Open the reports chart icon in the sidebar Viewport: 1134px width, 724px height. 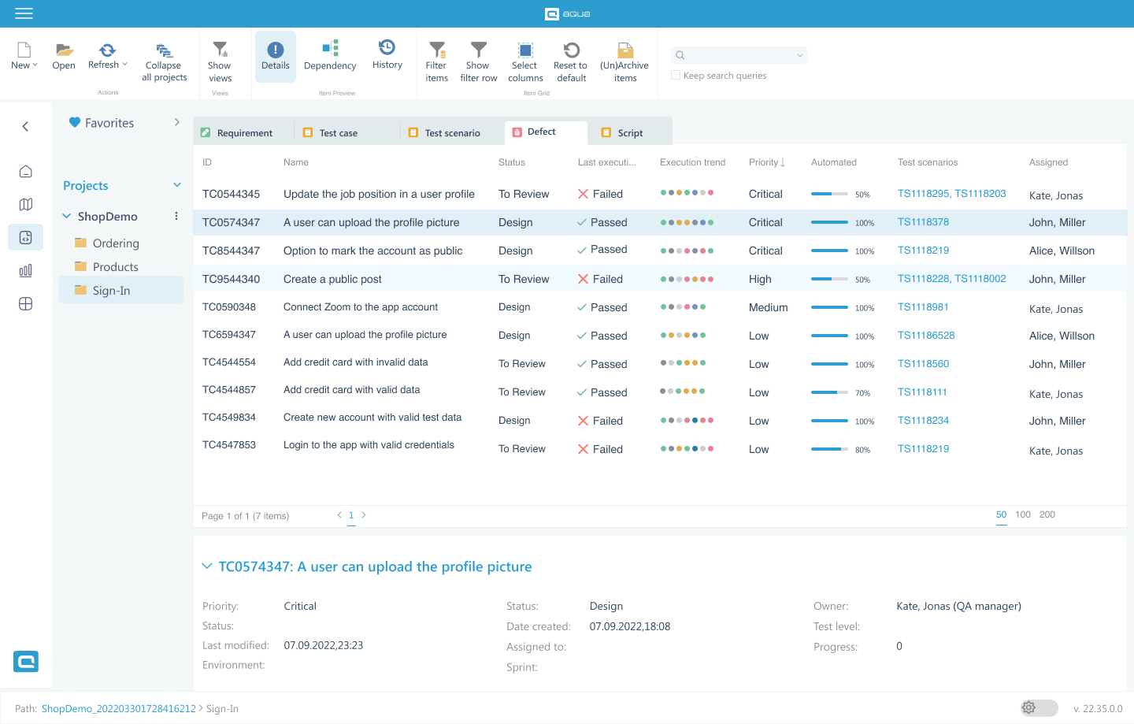point(25,270)
